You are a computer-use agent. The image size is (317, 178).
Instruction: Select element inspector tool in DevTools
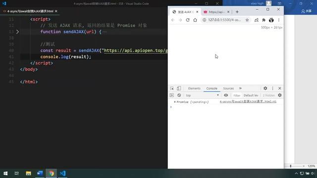coord(172,89)
